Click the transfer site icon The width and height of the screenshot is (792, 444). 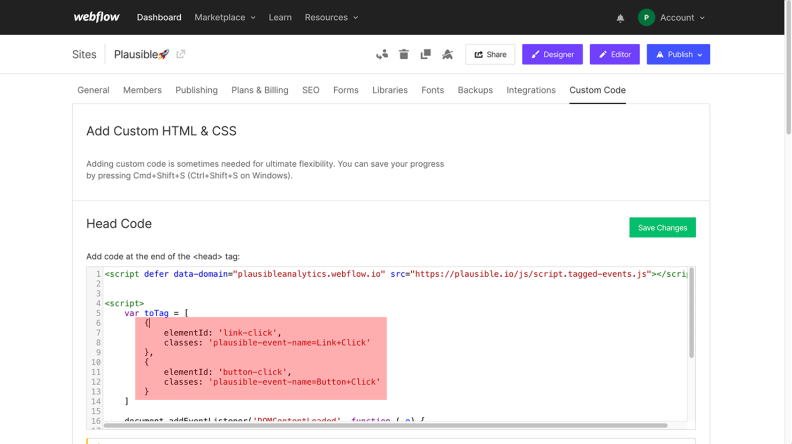(x=382, y=54)
